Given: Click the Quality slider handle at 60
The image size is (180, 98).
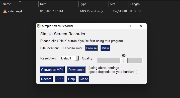Looking at the screenshot, I should (124, 60).
